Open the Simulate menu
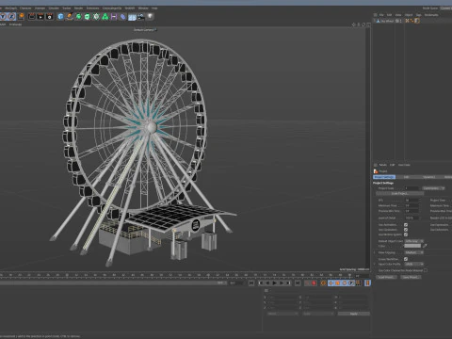Viewport: 452px width, 339px height. (54, 8)
